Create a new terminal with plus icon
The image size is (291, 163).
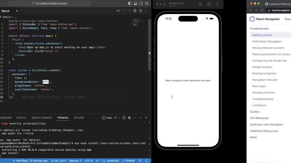[115, 118]
